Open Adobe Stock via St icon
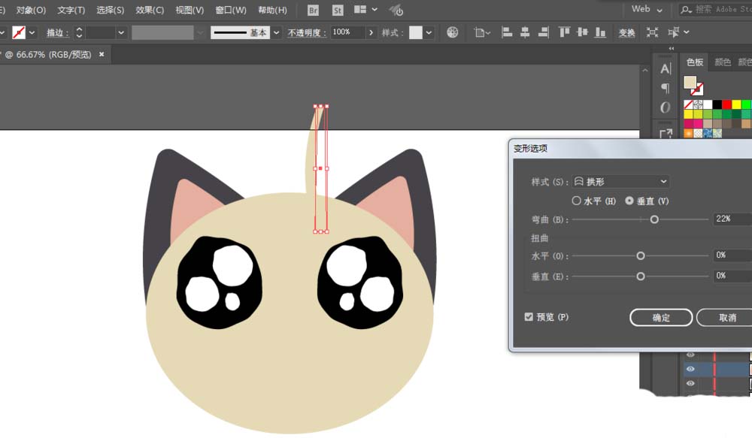This screenshot has width=752, height=438. (x=338, y=10)
